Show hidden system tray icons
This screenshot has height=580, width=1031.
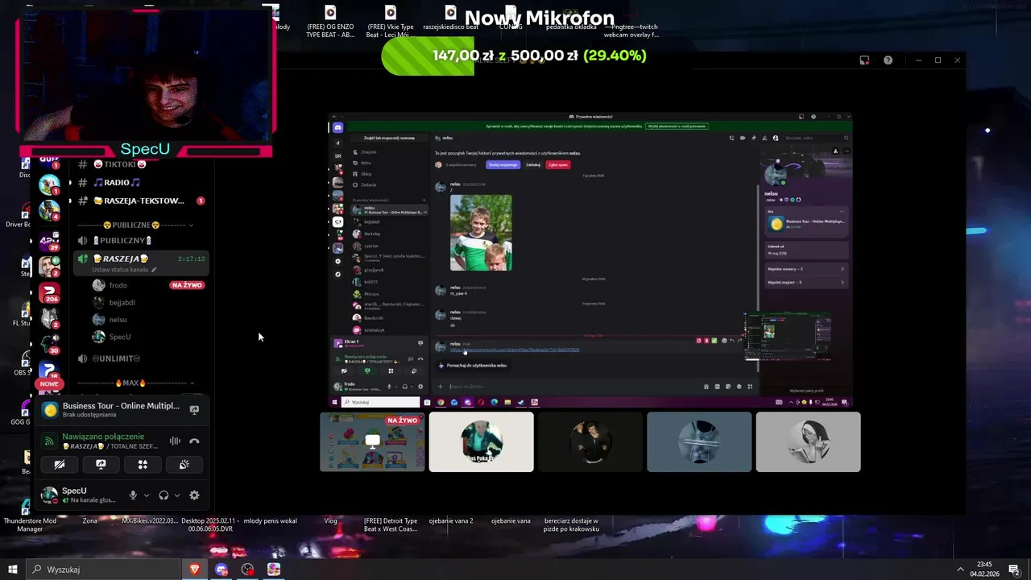tap(960, 570)
